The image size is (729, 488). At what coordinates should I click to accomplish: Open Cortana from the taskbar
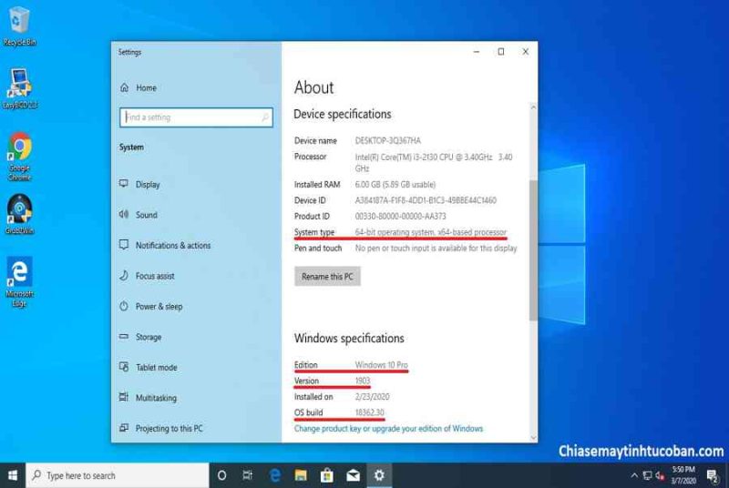[222, 475]
